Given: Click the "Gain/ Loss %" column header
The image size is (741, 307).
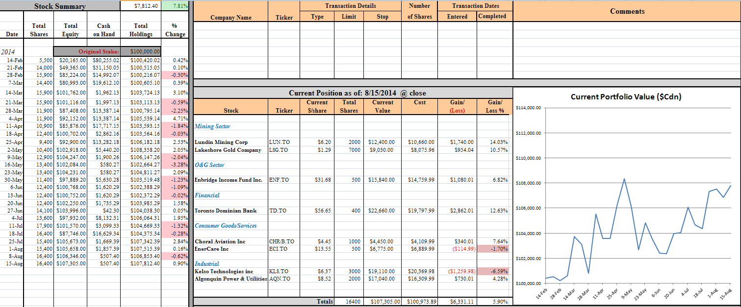Looking at the screenshot, I should pyautogui.click(x=495, y=106).
